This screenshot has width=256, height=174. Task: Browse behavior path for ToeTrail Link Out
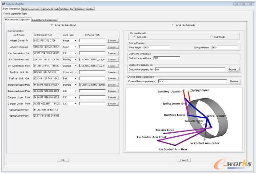tap(113, 79)
